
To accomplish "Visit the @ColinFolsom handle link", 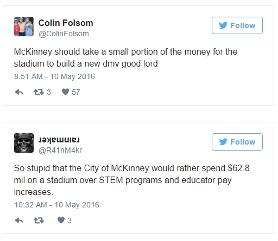I will 64,34.
